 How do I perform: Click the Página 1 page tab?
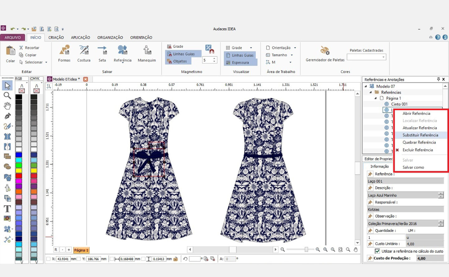tap(81, 250)
